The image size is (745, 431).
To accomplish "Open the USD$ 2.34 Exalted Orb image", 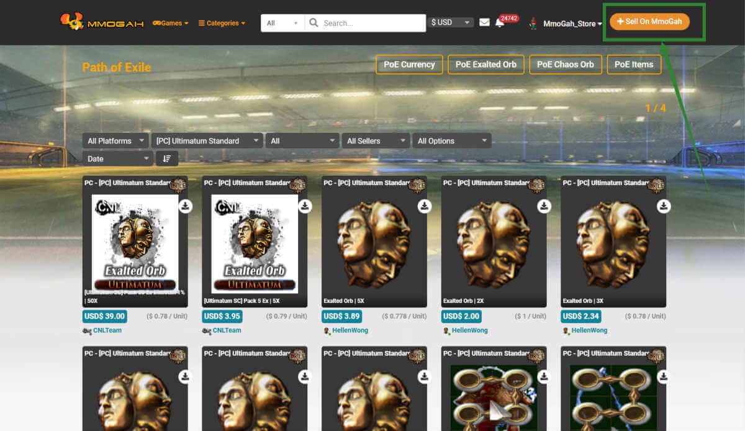I will (613, 243).
